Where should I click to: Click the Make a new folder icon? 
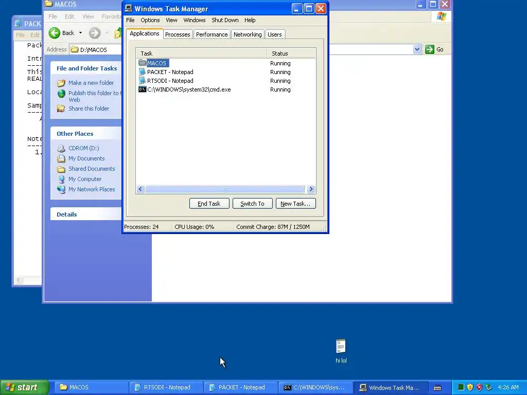[61, 83]
